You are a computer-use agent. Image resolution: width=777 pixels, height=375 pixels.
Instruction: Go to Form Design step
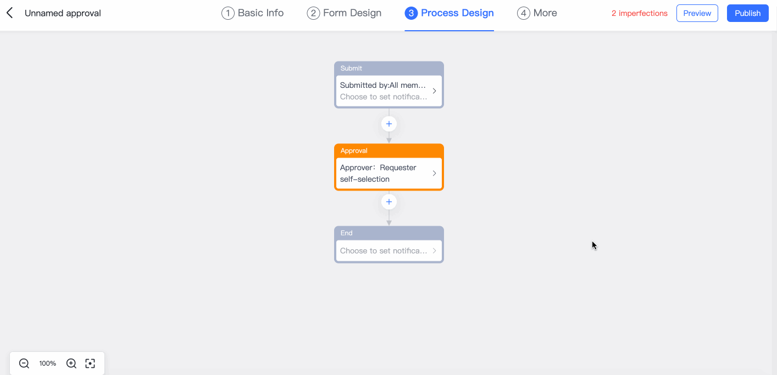click(344, 13)
